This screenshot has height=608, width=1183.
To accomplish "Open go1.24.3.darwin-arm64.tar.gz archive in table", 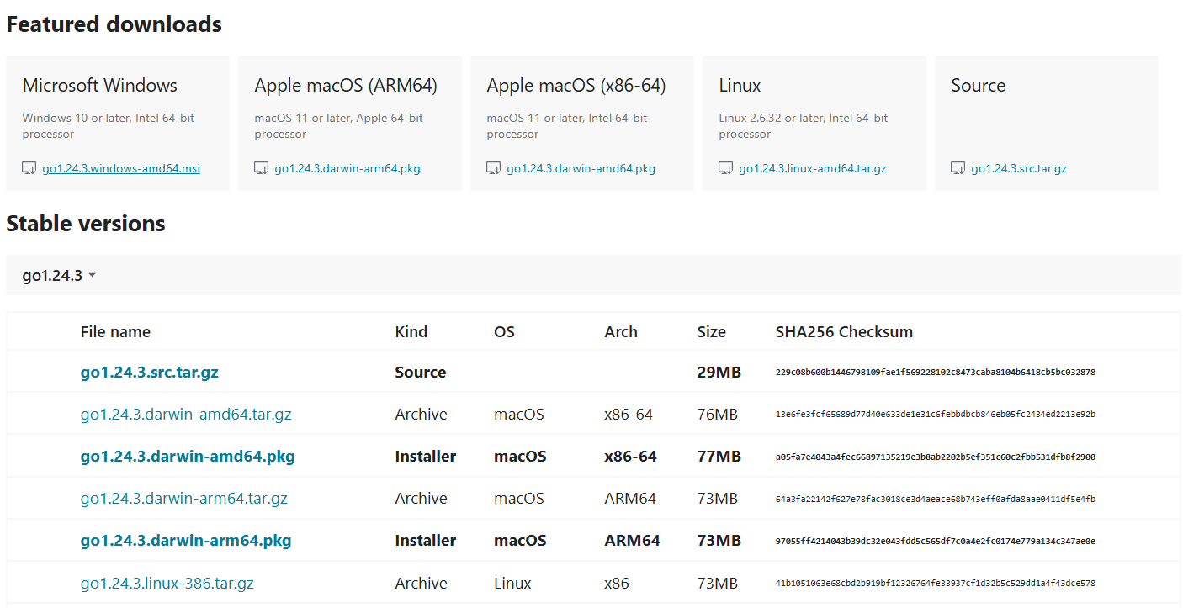I will [x=184, y=499].
